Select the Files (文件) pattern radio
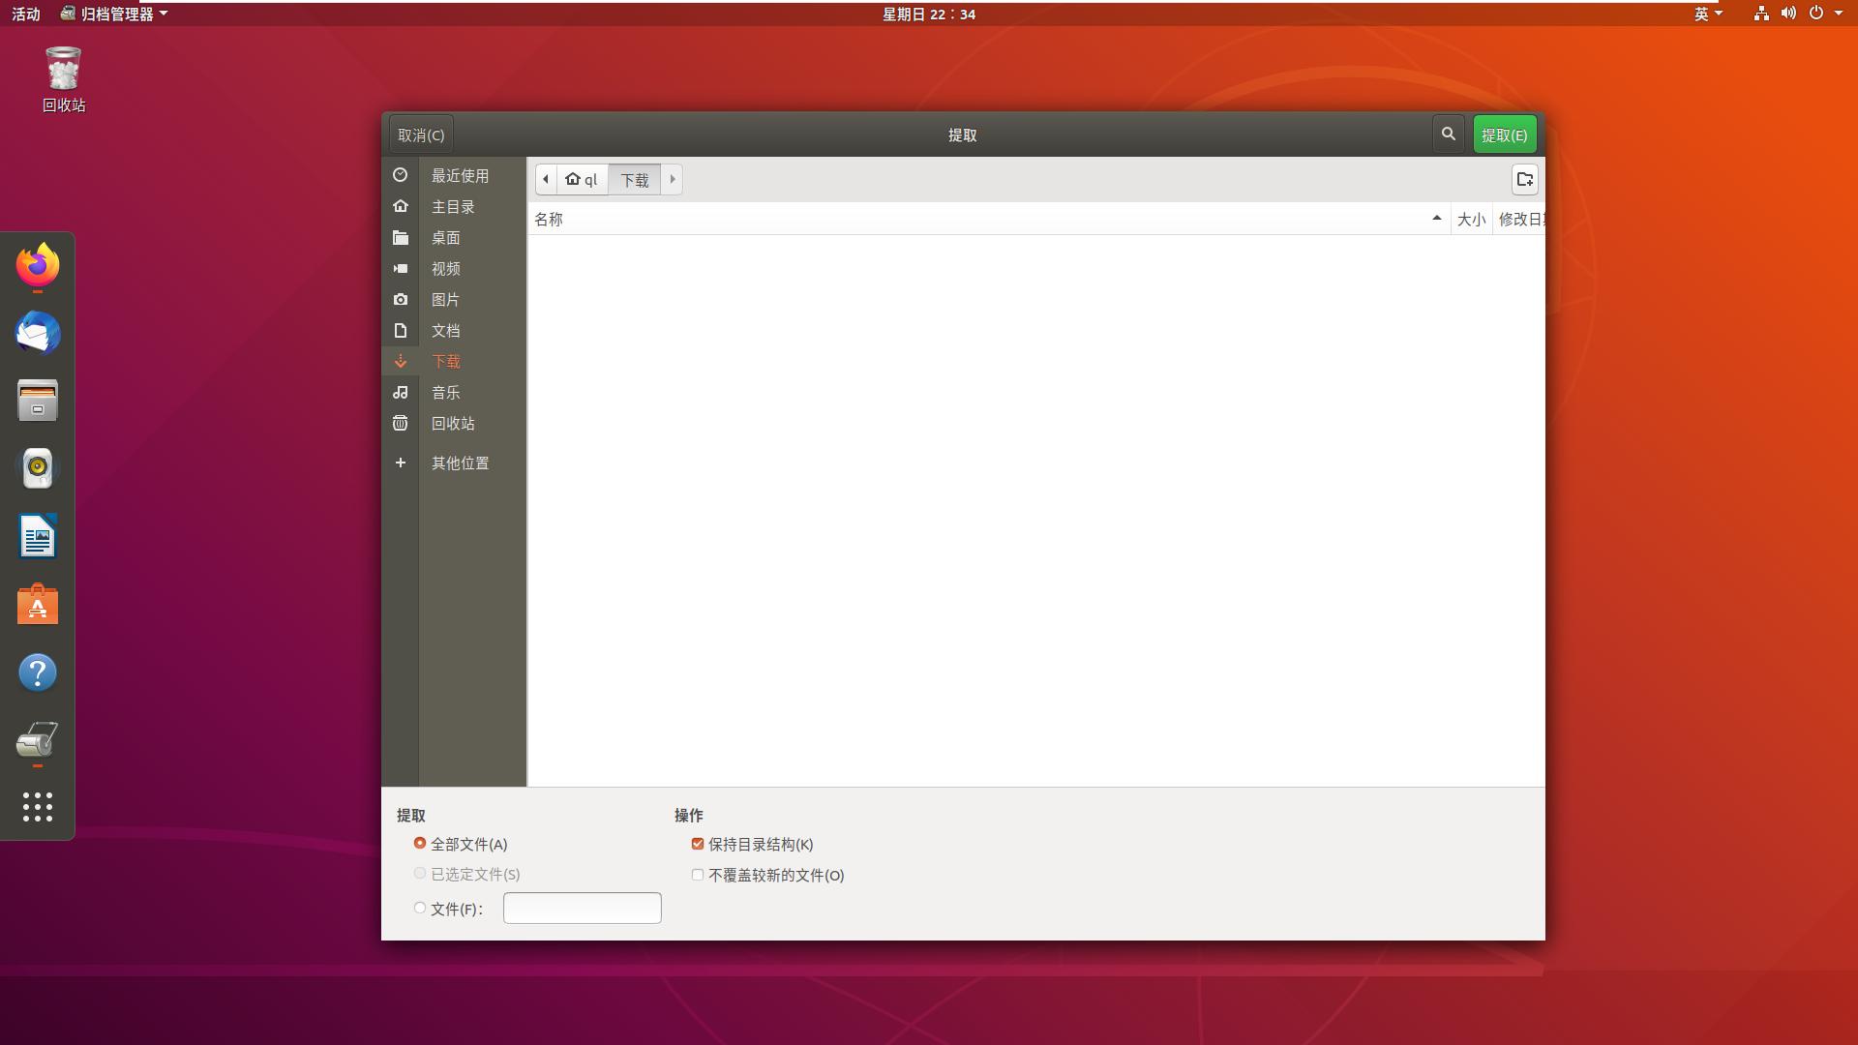This screenshot has height=1045, width=1858. [x=420, y=909]
